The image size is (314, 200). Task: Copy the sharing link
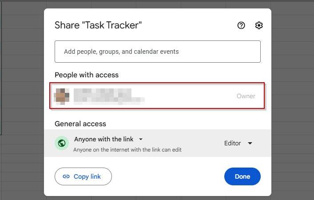[x=83, y=176]
